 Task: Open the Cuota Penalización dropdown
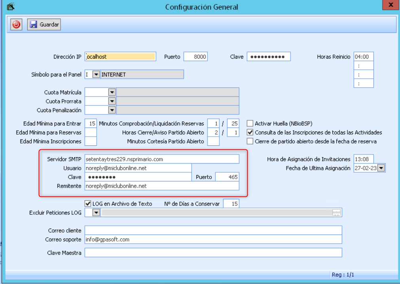112,110
